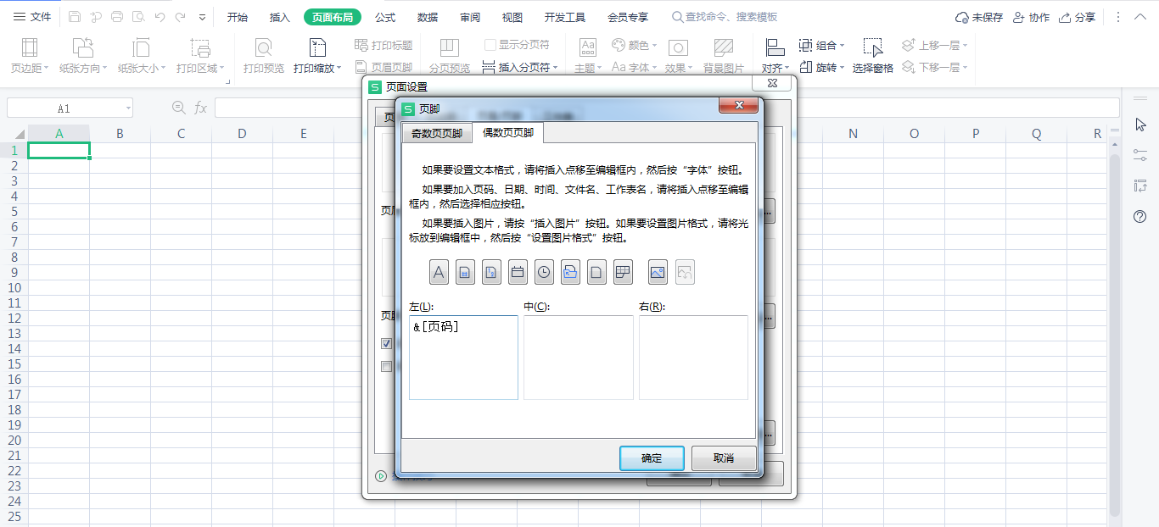Insert worksheet name using sheet grid icon

coord(623,272)
